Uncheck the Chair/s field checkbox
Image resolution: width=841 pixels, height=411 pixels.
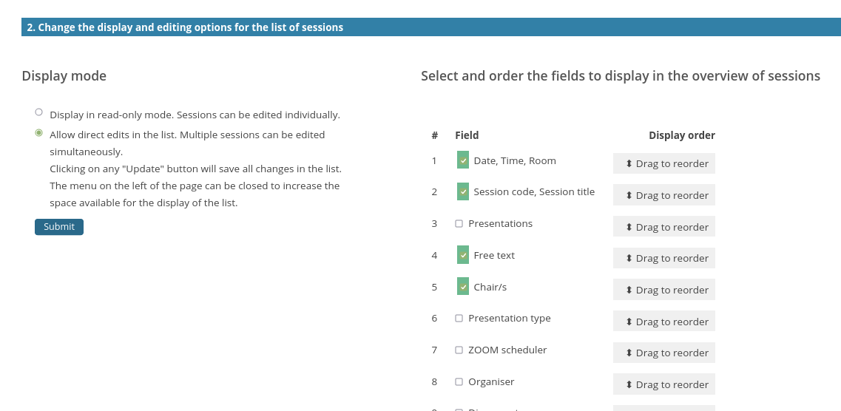463,286
